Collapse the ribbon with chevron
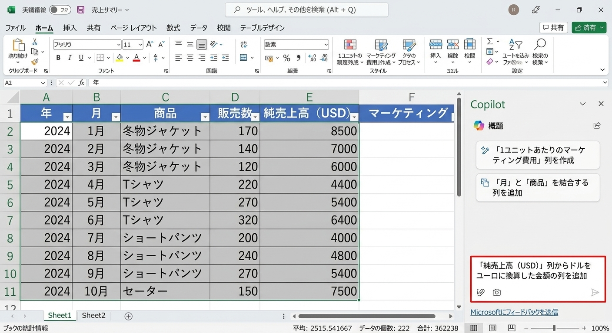Viewport: 612px width, 333px height. [602, 70]
